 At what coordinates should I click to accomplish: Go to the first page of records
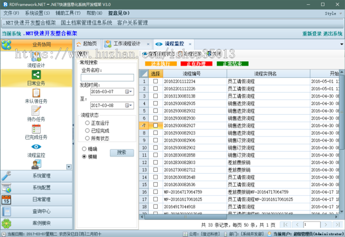point(285,225)
